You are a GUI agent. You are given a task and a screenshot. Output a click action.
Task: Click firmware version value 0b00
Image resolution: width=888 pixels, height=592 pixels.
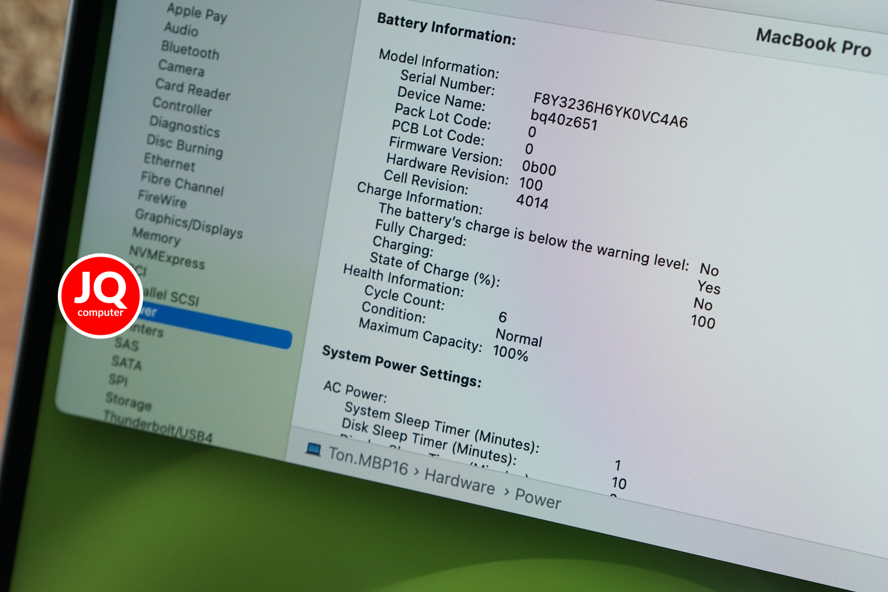click(539, 167)
